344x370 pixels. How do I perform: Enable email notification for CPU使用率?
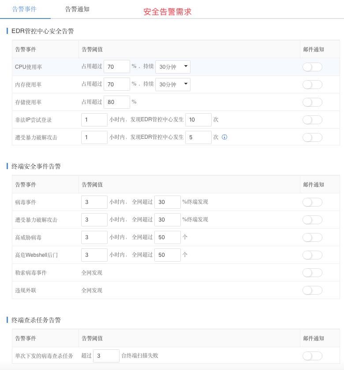click(312, 67)
